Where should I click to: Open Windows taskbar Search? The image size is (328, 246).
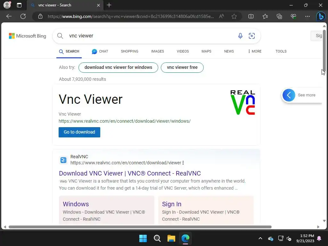[x=157, y=238]
